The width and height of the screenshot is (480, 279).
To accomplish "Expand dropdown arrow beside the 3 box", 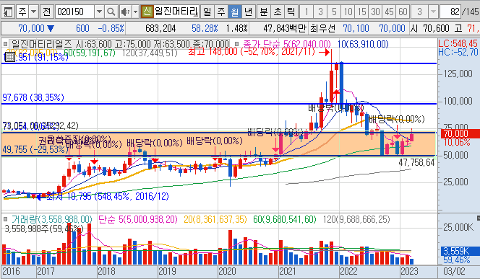I will (x=433, y=12).
